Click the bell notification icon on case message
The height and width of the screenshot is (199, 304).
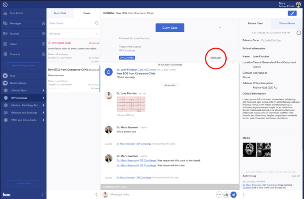click(109, 72)
